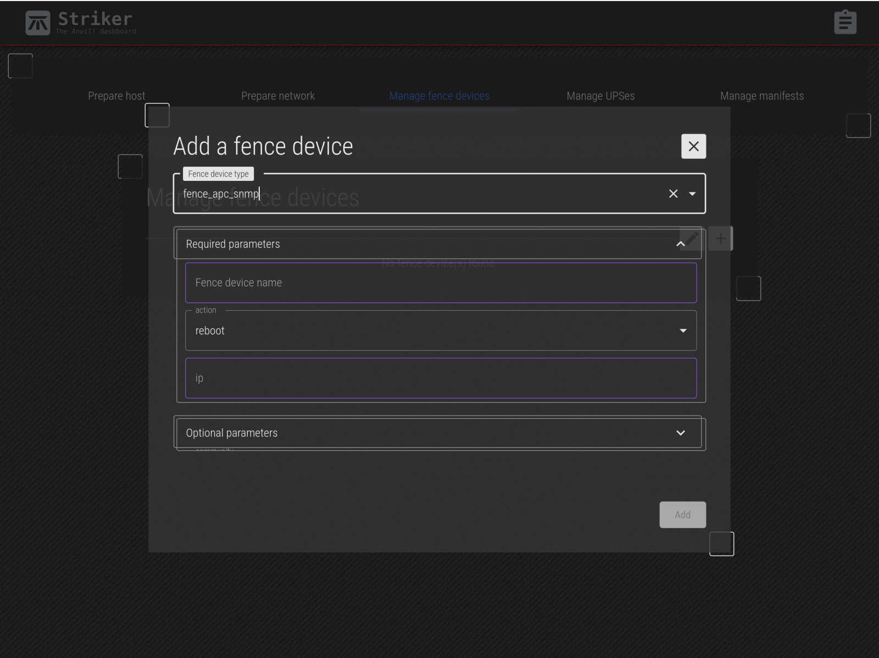Viewport: 879px width, 658px height.
Task: Switch to the Prepare host tab
Action: pyautogui.click(x=116, y=96)
